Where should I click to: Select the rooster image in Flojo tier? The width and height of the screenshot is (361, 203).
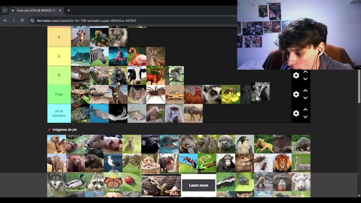pos(193,94)
